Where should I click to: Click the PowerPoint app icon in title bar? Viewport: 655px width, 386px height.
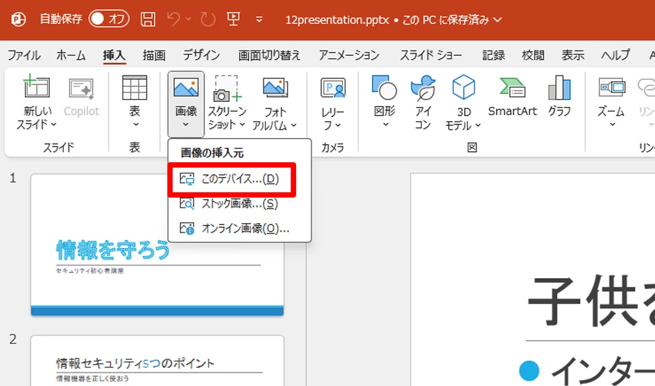18,19
